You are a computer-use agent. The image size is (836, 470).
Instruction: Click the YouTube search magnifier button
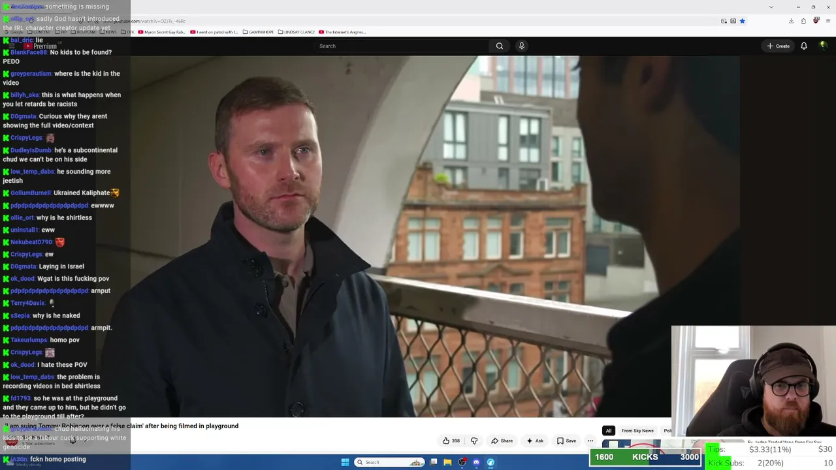point(500,46)
